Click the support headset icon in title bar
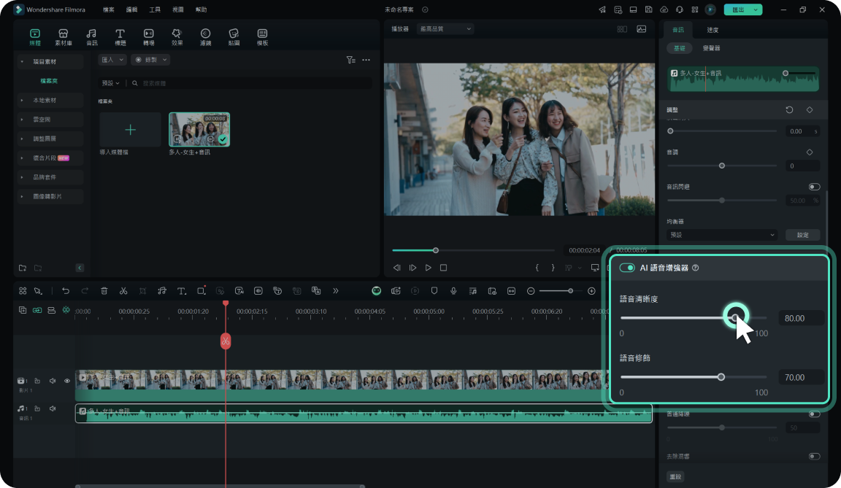This screenshot has width=841, height=488. [680, 9]
